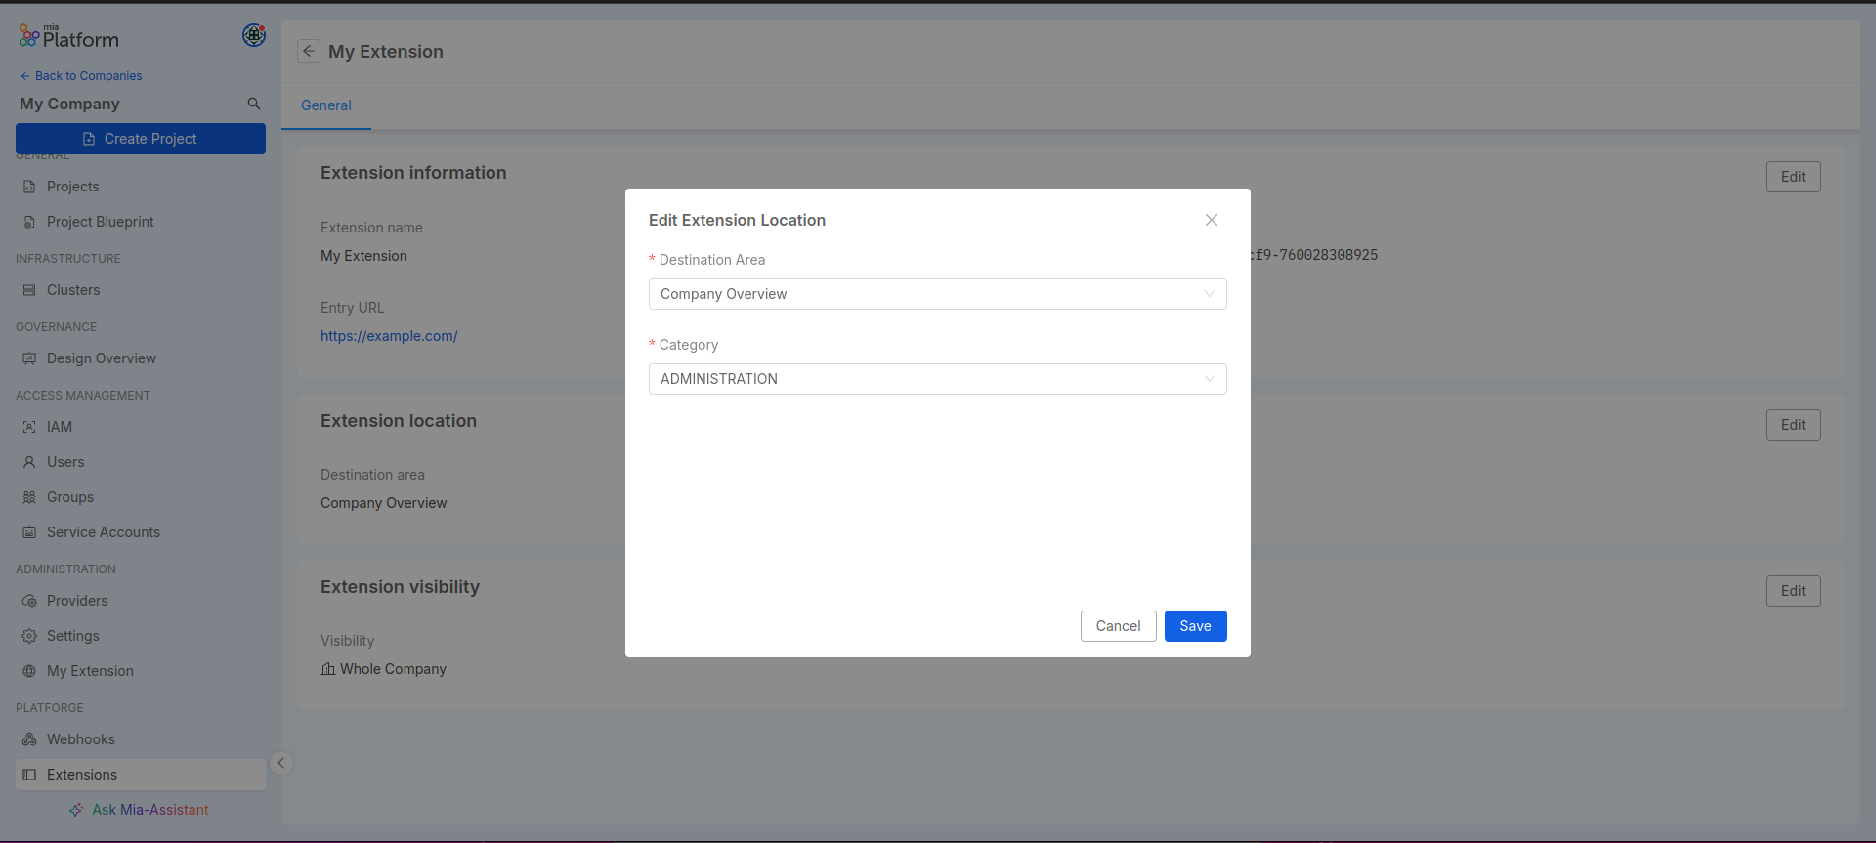
Task: Open Design Overview in the sidebar
Action: [x=141, y=358]
